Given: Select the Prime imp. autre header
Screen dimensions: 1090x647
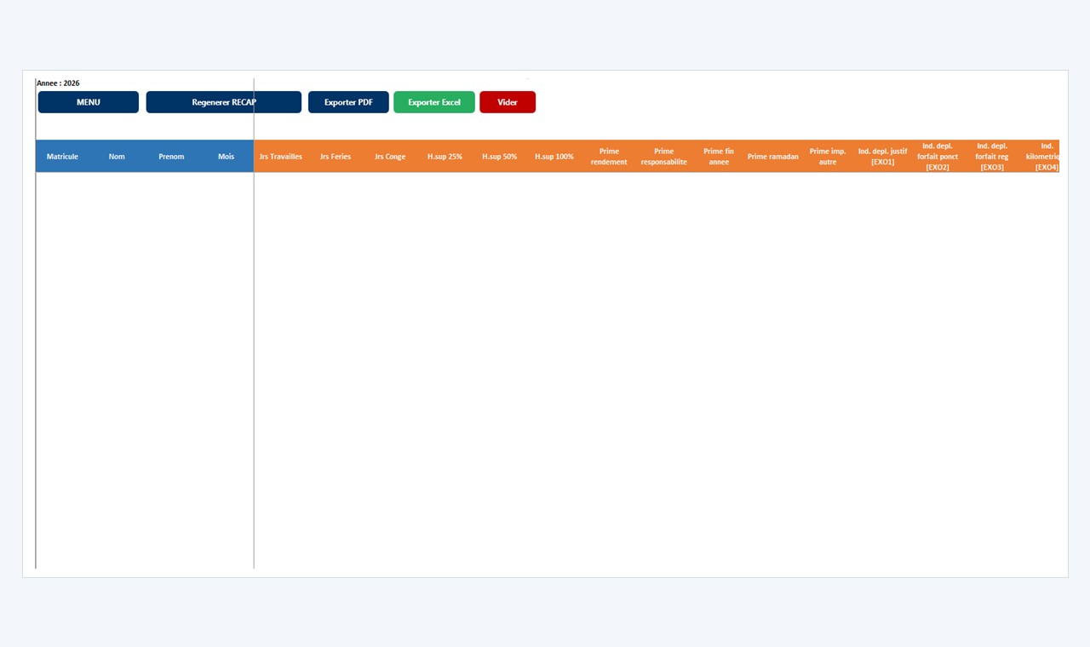Looking at the screenshot, I should pyautogui.click(x=828, y=157).
